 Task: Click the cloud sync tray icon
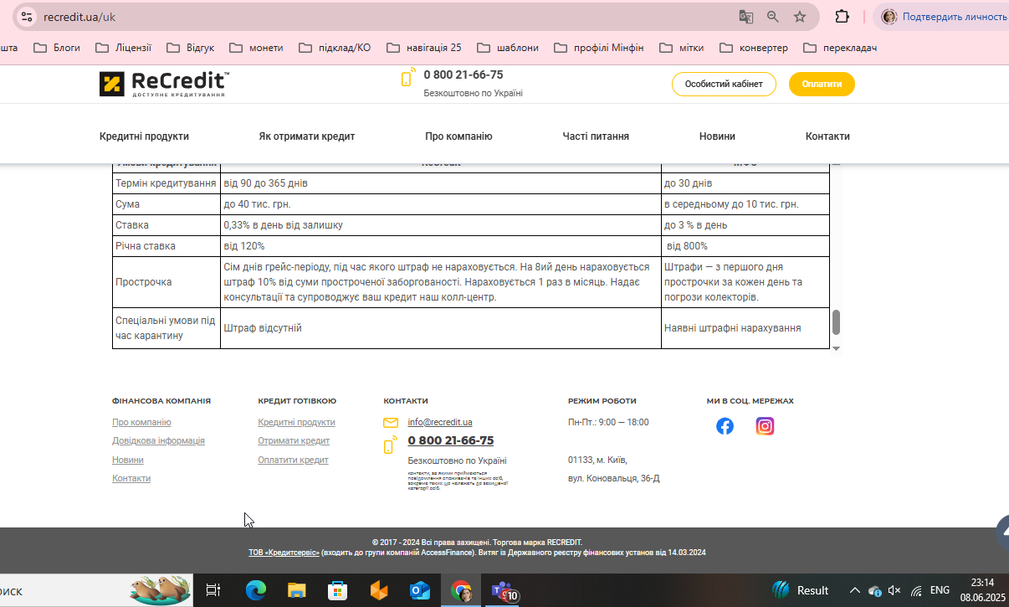point(874,590)
